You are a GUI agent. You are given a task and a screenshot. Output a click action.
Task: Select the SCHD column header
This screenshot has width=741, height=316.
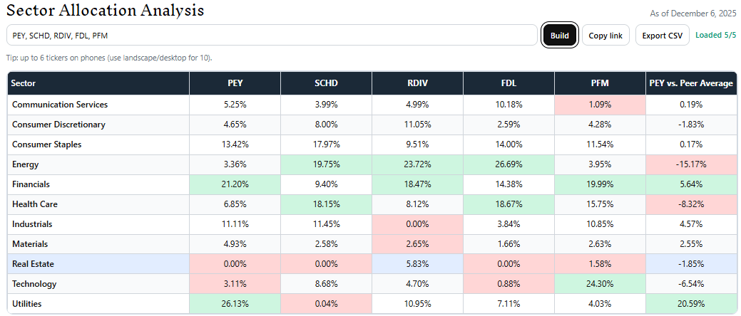point(326,83)
